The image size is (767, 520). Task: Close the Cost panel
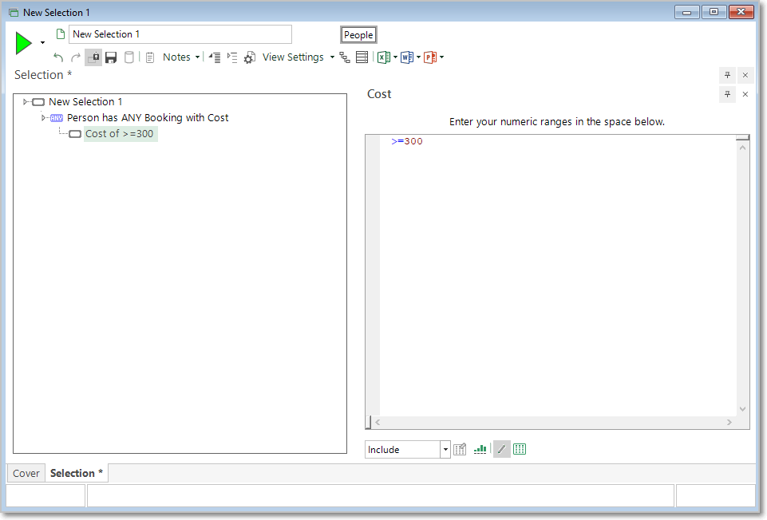745,94
